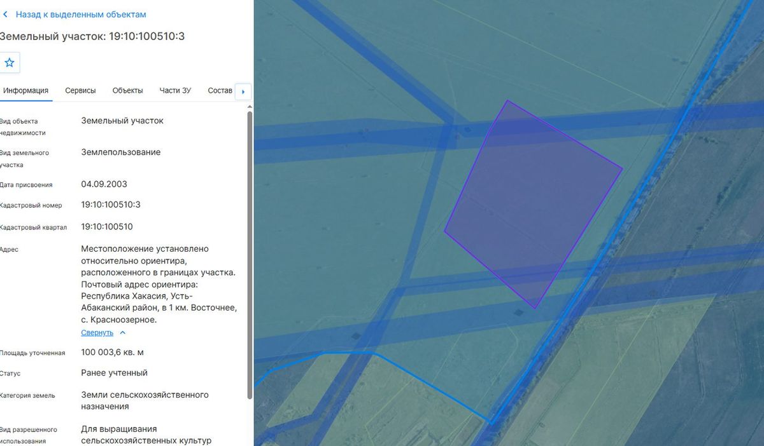Open the Информация tab
764x446 pixels.
pos(25,91)
